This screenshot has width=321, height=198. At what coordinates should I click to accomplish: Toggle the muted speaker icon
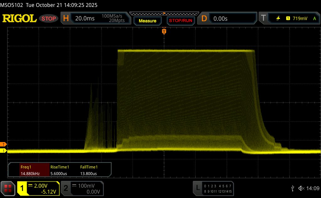[x=301, y=188]
